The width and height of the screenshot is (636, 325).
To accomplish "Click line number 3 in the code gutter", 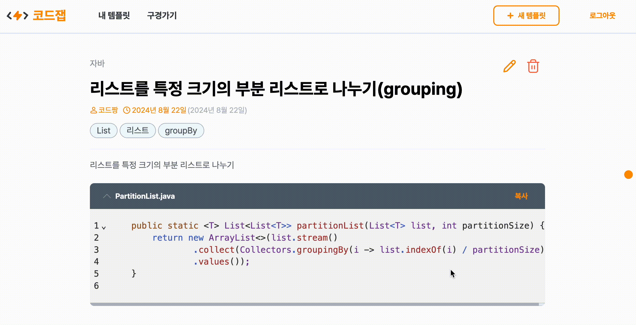I will coord(96,250).
